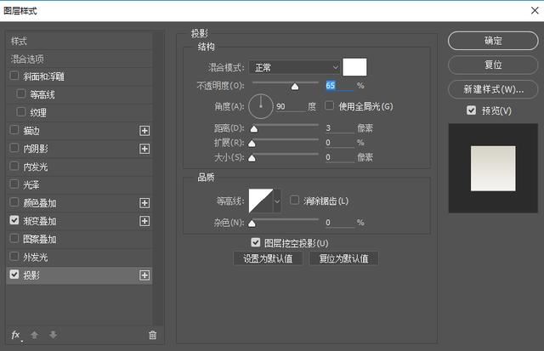Enable the 光泽 checkbox
This screenshot has width=544, height=351.
click(x=14, y=184)
